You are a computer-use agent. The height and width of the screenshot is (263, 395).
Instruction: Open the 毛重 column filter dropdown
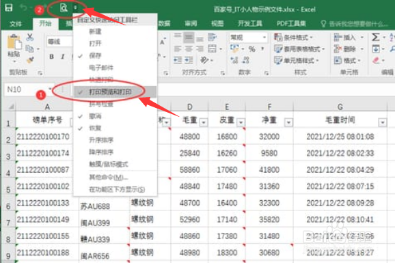pos(204,123)
